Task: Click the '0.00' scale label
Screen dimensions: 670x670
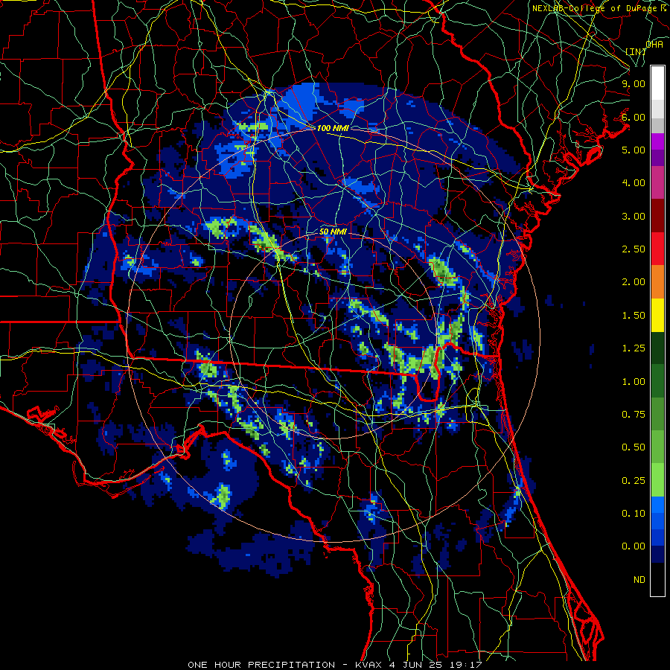Action: tap(634, 546)
